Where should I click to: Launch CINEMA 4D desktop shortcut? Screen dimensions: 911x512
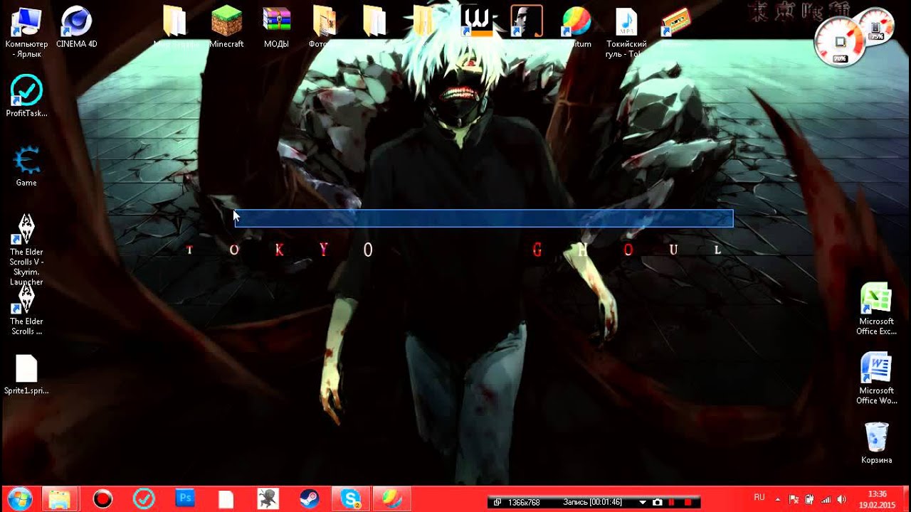click(x=76, y=21)
